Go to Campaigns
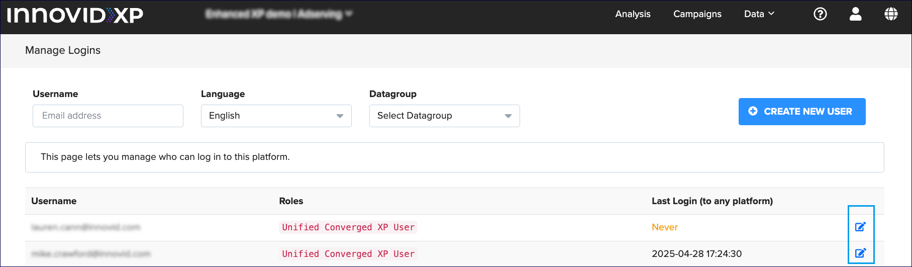The image size is (912, 267). pyautogui.click(x=697, y=14)
